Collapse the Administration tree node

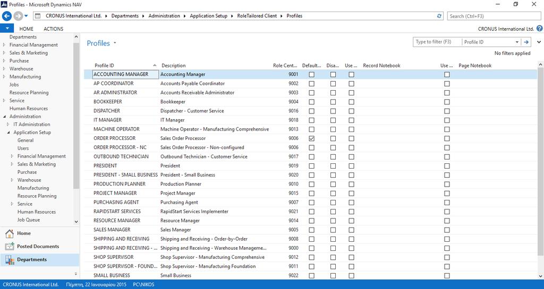(x=4, y=116)
